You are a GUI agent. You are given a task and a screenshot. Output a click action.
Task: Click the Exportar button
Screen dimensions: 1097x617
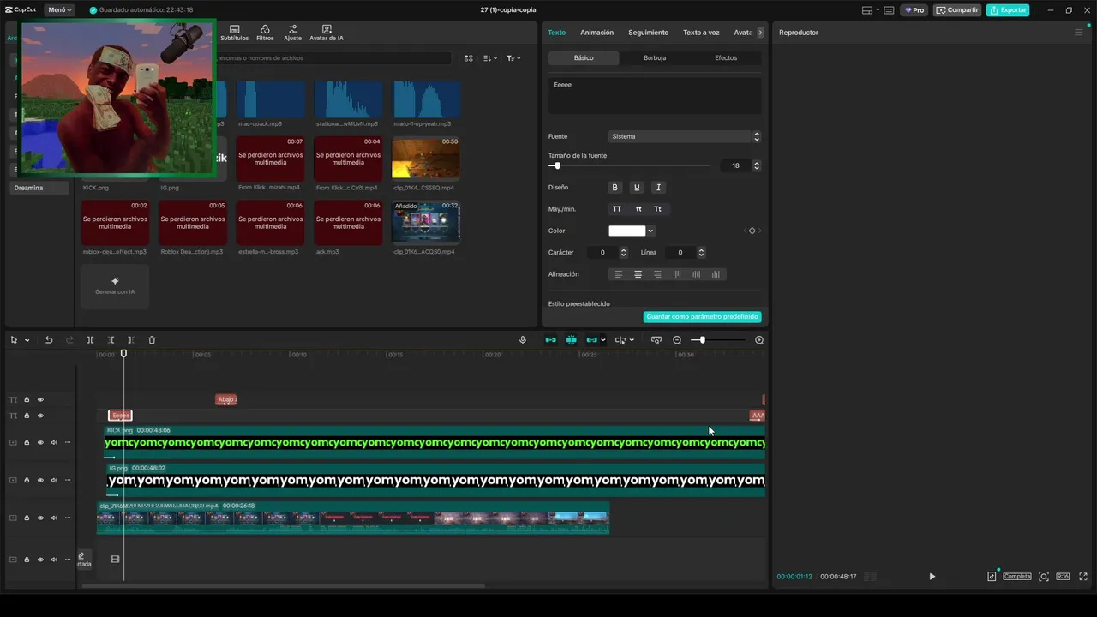coord(1008,10)
